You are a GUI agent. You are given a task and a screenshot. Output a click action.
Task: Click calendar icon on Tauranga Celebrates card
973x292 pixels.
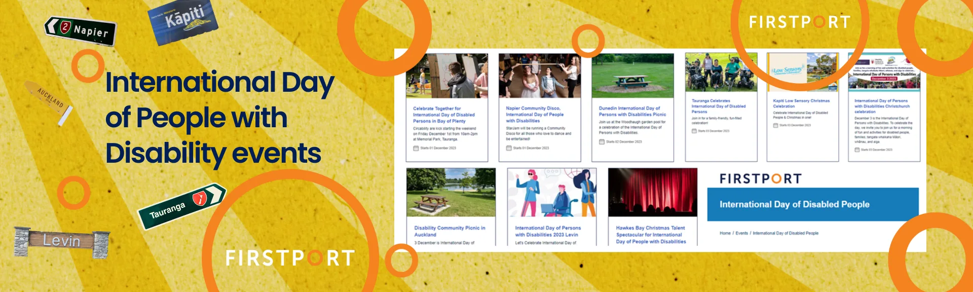[694, 131]
